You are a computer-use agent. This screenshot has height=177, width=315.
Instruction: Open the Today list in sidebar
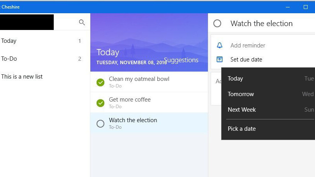9,41
